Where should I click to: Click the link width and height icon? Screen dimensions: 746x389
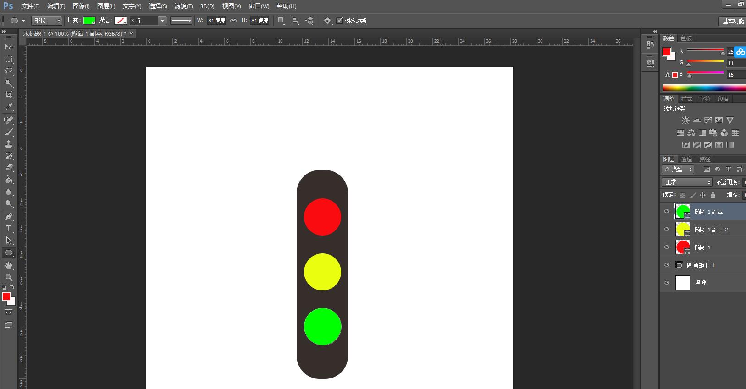pos(233,21)
